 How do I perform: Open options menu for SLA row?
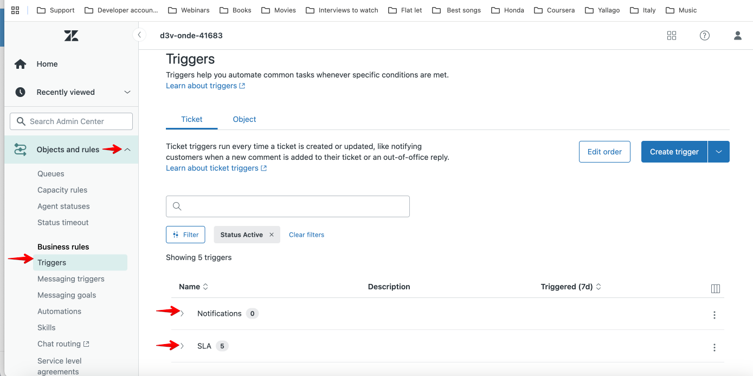tap(715, 347)
